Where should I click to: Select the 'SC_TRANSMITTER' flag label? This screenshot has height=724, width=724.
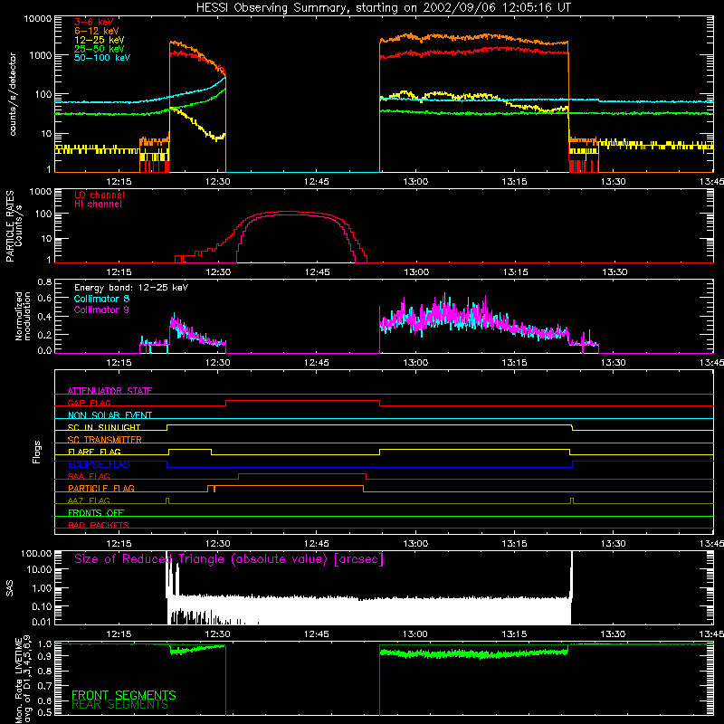click(x=105, y=439)
